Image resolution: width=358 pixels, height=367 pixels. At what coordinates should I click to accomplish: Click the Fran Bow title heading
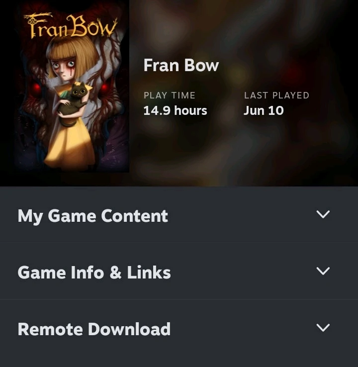click(181, 65)
